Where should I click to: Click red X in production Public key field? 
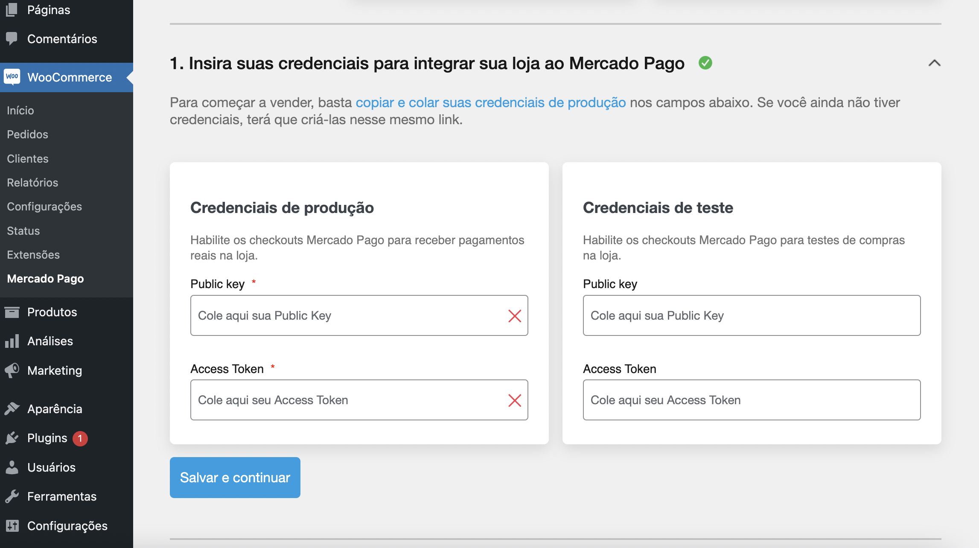[515, 316]
